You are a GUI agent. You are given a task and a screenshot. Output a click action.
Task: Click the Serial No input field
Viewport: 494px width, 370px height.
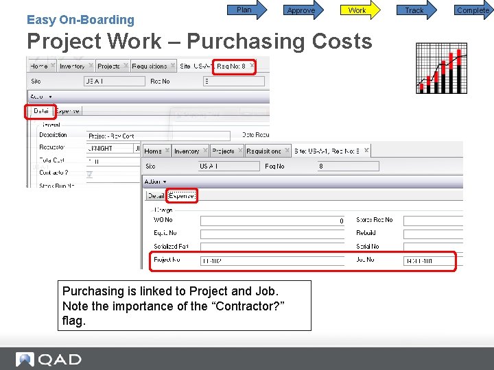coord(433,247)
